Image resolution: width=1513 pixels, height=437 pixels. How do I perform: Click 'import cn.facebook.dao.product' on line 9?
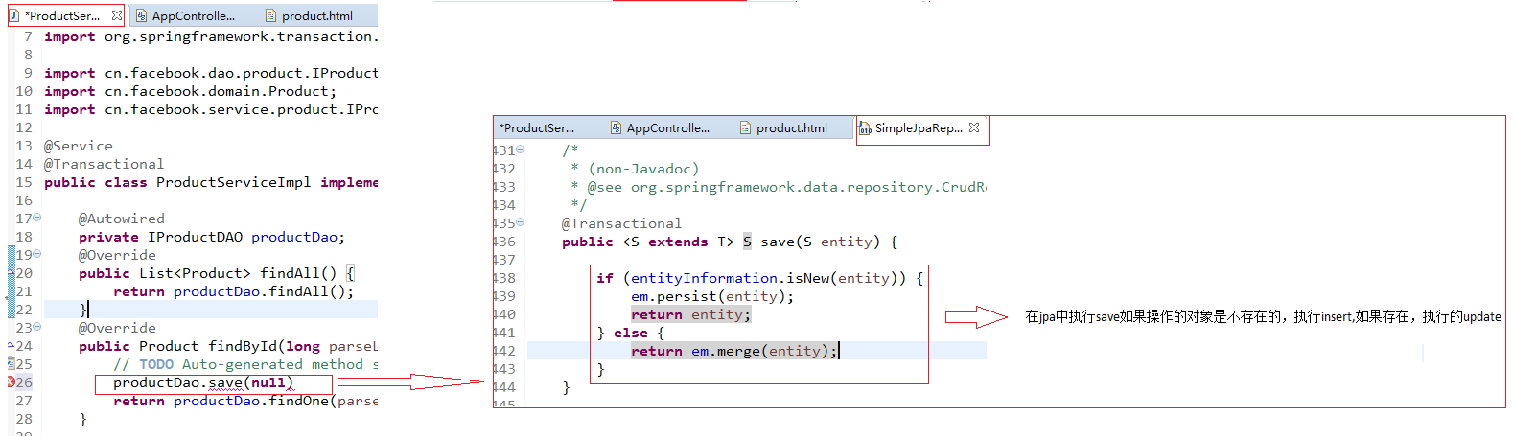[x=211, y=73]
